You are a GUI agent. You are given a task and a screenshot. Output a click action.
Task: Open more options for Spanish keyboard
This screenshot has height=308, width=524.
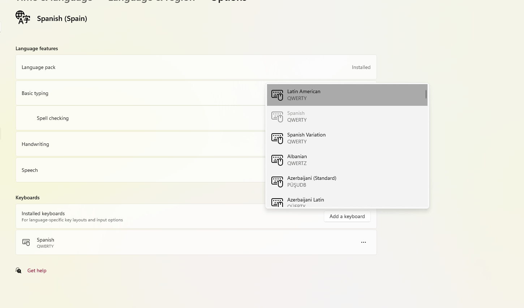(x=364, y=242)
